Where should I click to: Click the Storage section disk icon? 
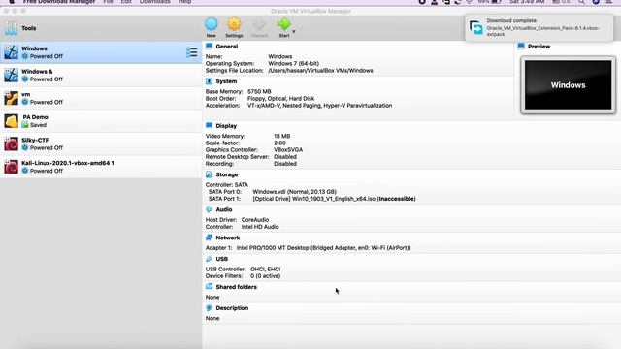tap(210, 174)
